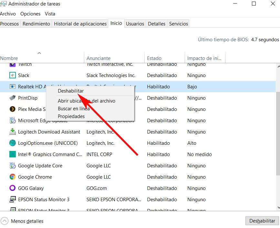Click the scrollbar up arrow

(x=278, y=67)
